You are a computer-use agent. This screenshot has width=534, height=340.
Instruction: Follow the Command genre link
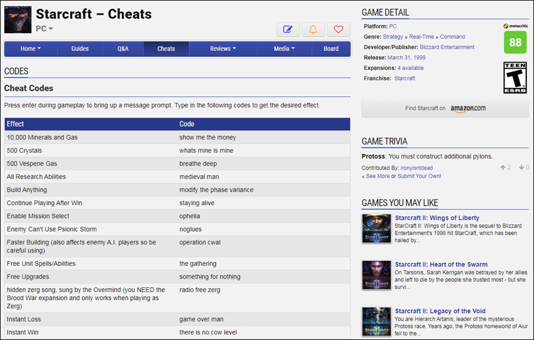pos(452,37)
